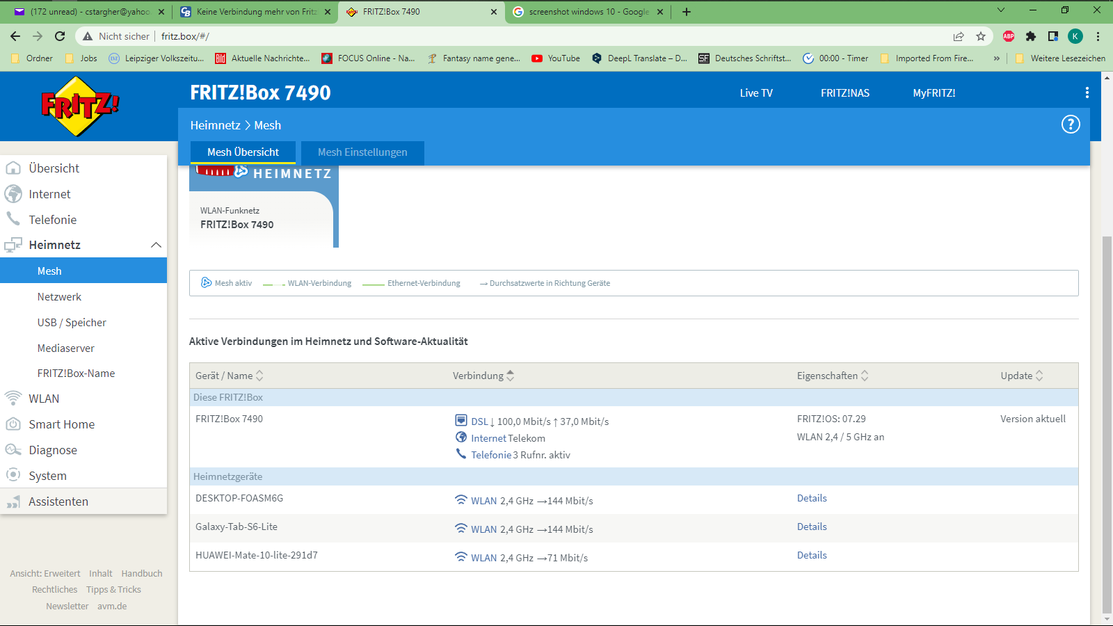Viewport: 1113px width, 626px height.
Task: Toggle Ansicht: Erweitert view in footer
Action: pos(45,574)
